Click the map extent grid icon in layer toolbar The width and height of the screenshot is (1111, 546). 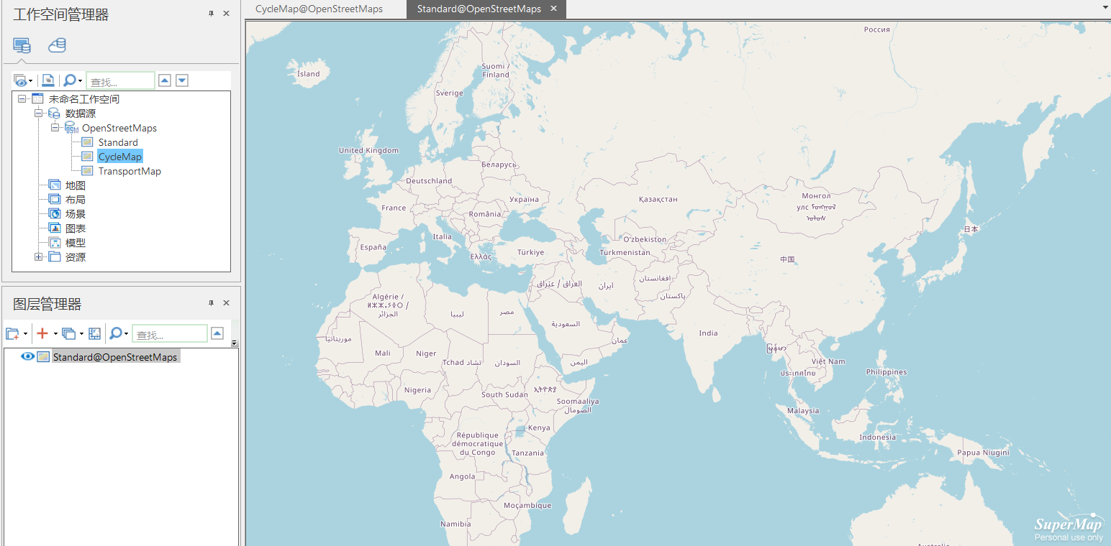pos(94,333)
